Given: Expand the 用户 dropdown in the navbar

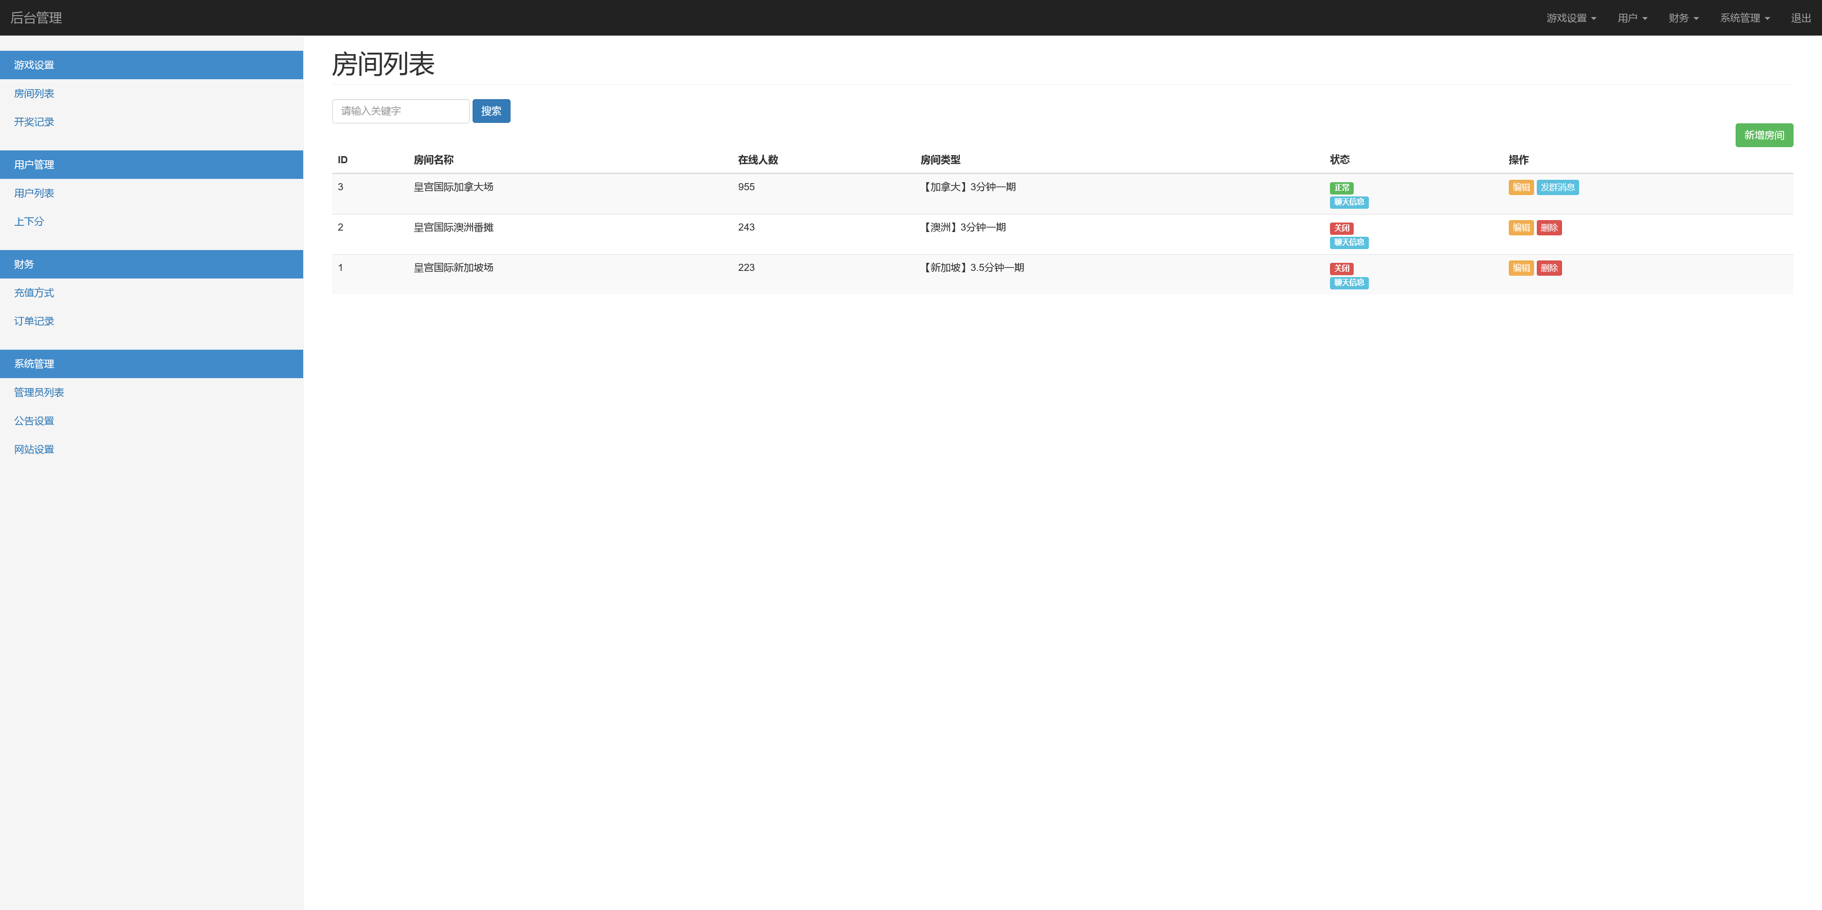Looking at the screenshot, I should [1632, 18].
